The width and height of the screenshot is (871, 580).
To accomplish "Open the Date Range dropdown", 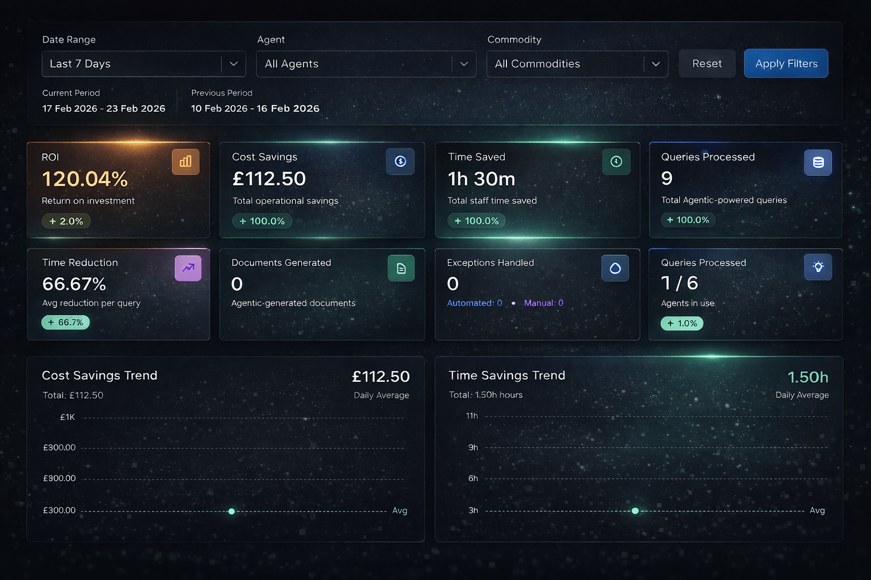I will (x=143, y=64).
